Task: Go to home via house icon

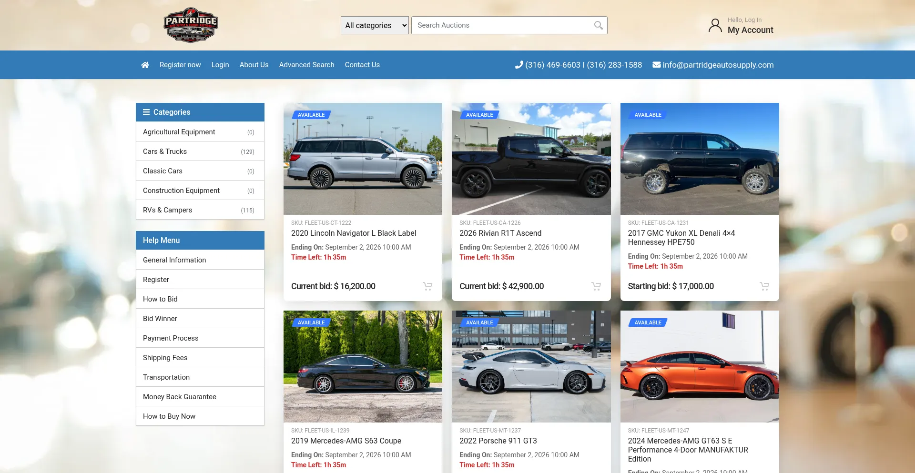Action: 145,65
